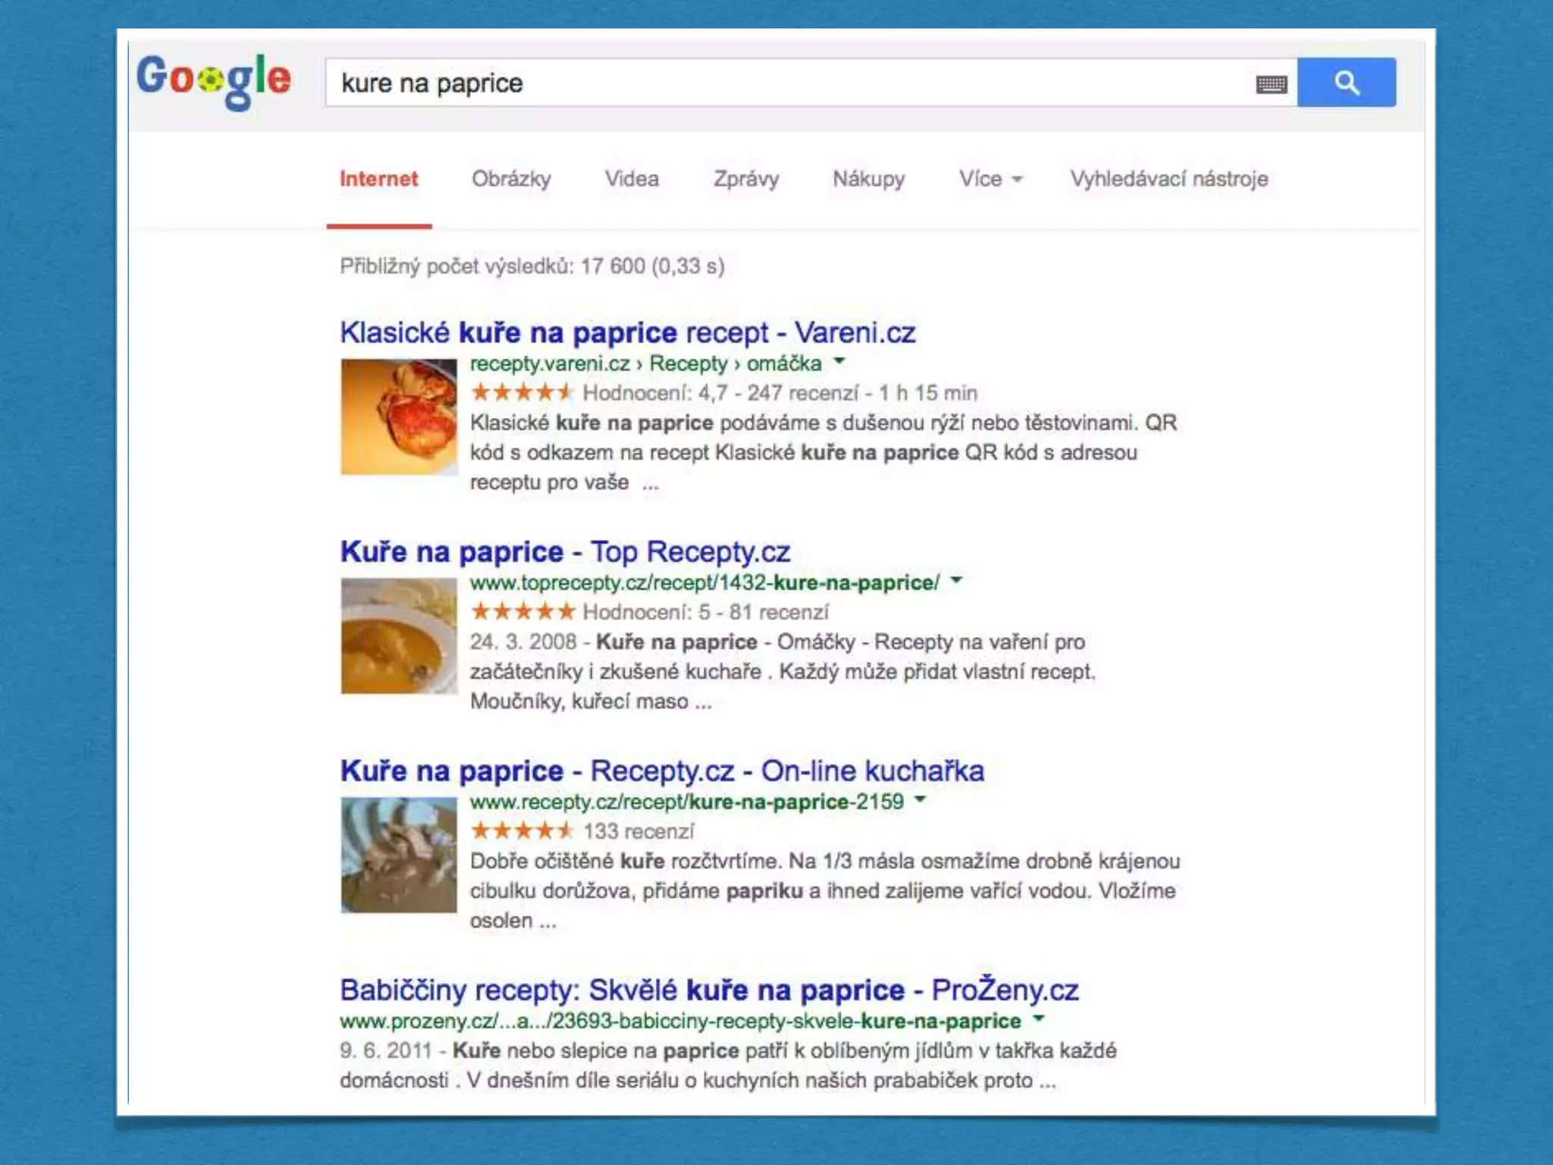Screen dimensions: 1553x1165
Task: Switch to the Obrázky tab
Action: click(511, 179)
